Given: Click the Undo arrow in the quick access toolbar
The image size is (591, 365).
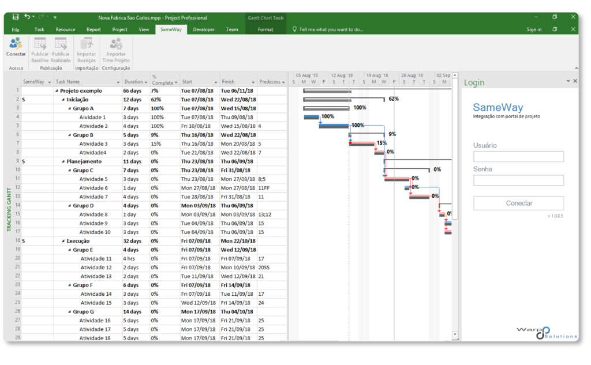Looking at the screenshot, I should point(27,17).
